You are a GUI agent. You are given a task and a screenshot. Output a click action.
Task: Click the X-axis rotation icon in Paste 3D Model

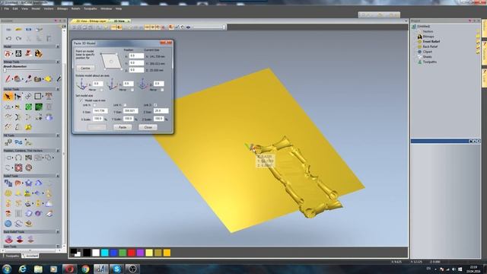(x=81, y=84)
